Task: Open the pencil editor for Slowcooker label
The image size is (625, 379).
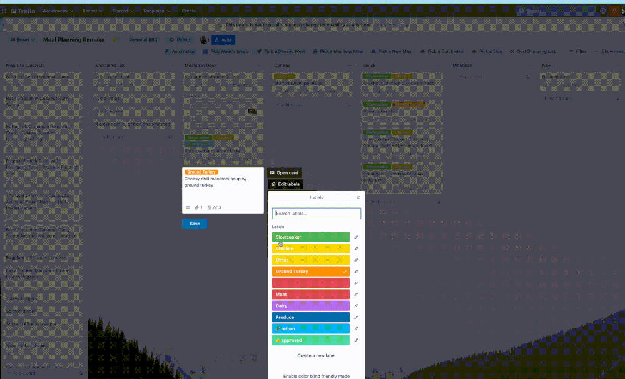Action: (356, 237)
